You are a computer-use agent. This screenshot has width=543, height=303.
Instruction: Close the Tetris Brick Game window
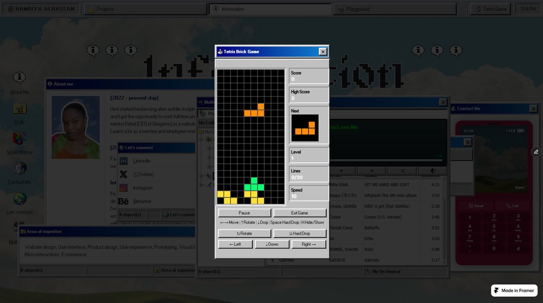tap(323, 52)
